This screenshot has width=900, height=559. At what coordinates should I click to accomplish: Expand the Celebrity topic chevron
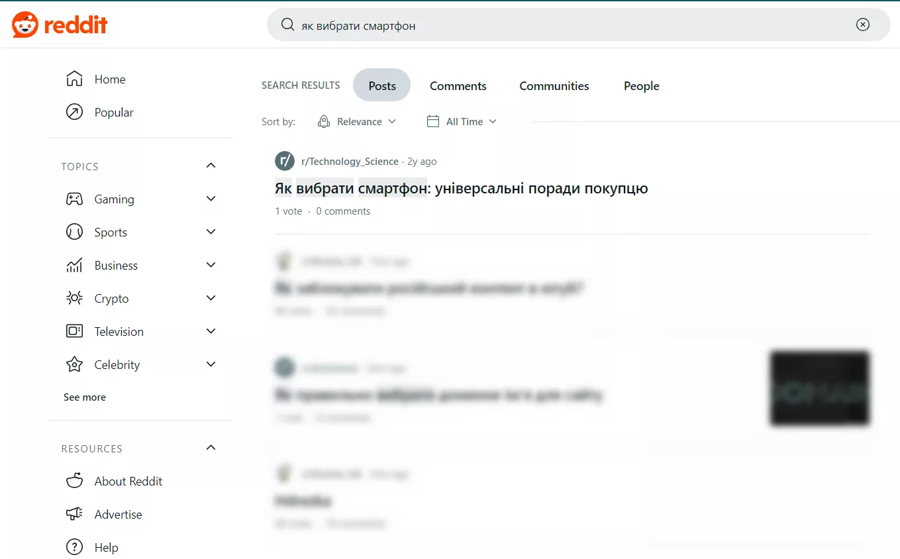[211, 364]
